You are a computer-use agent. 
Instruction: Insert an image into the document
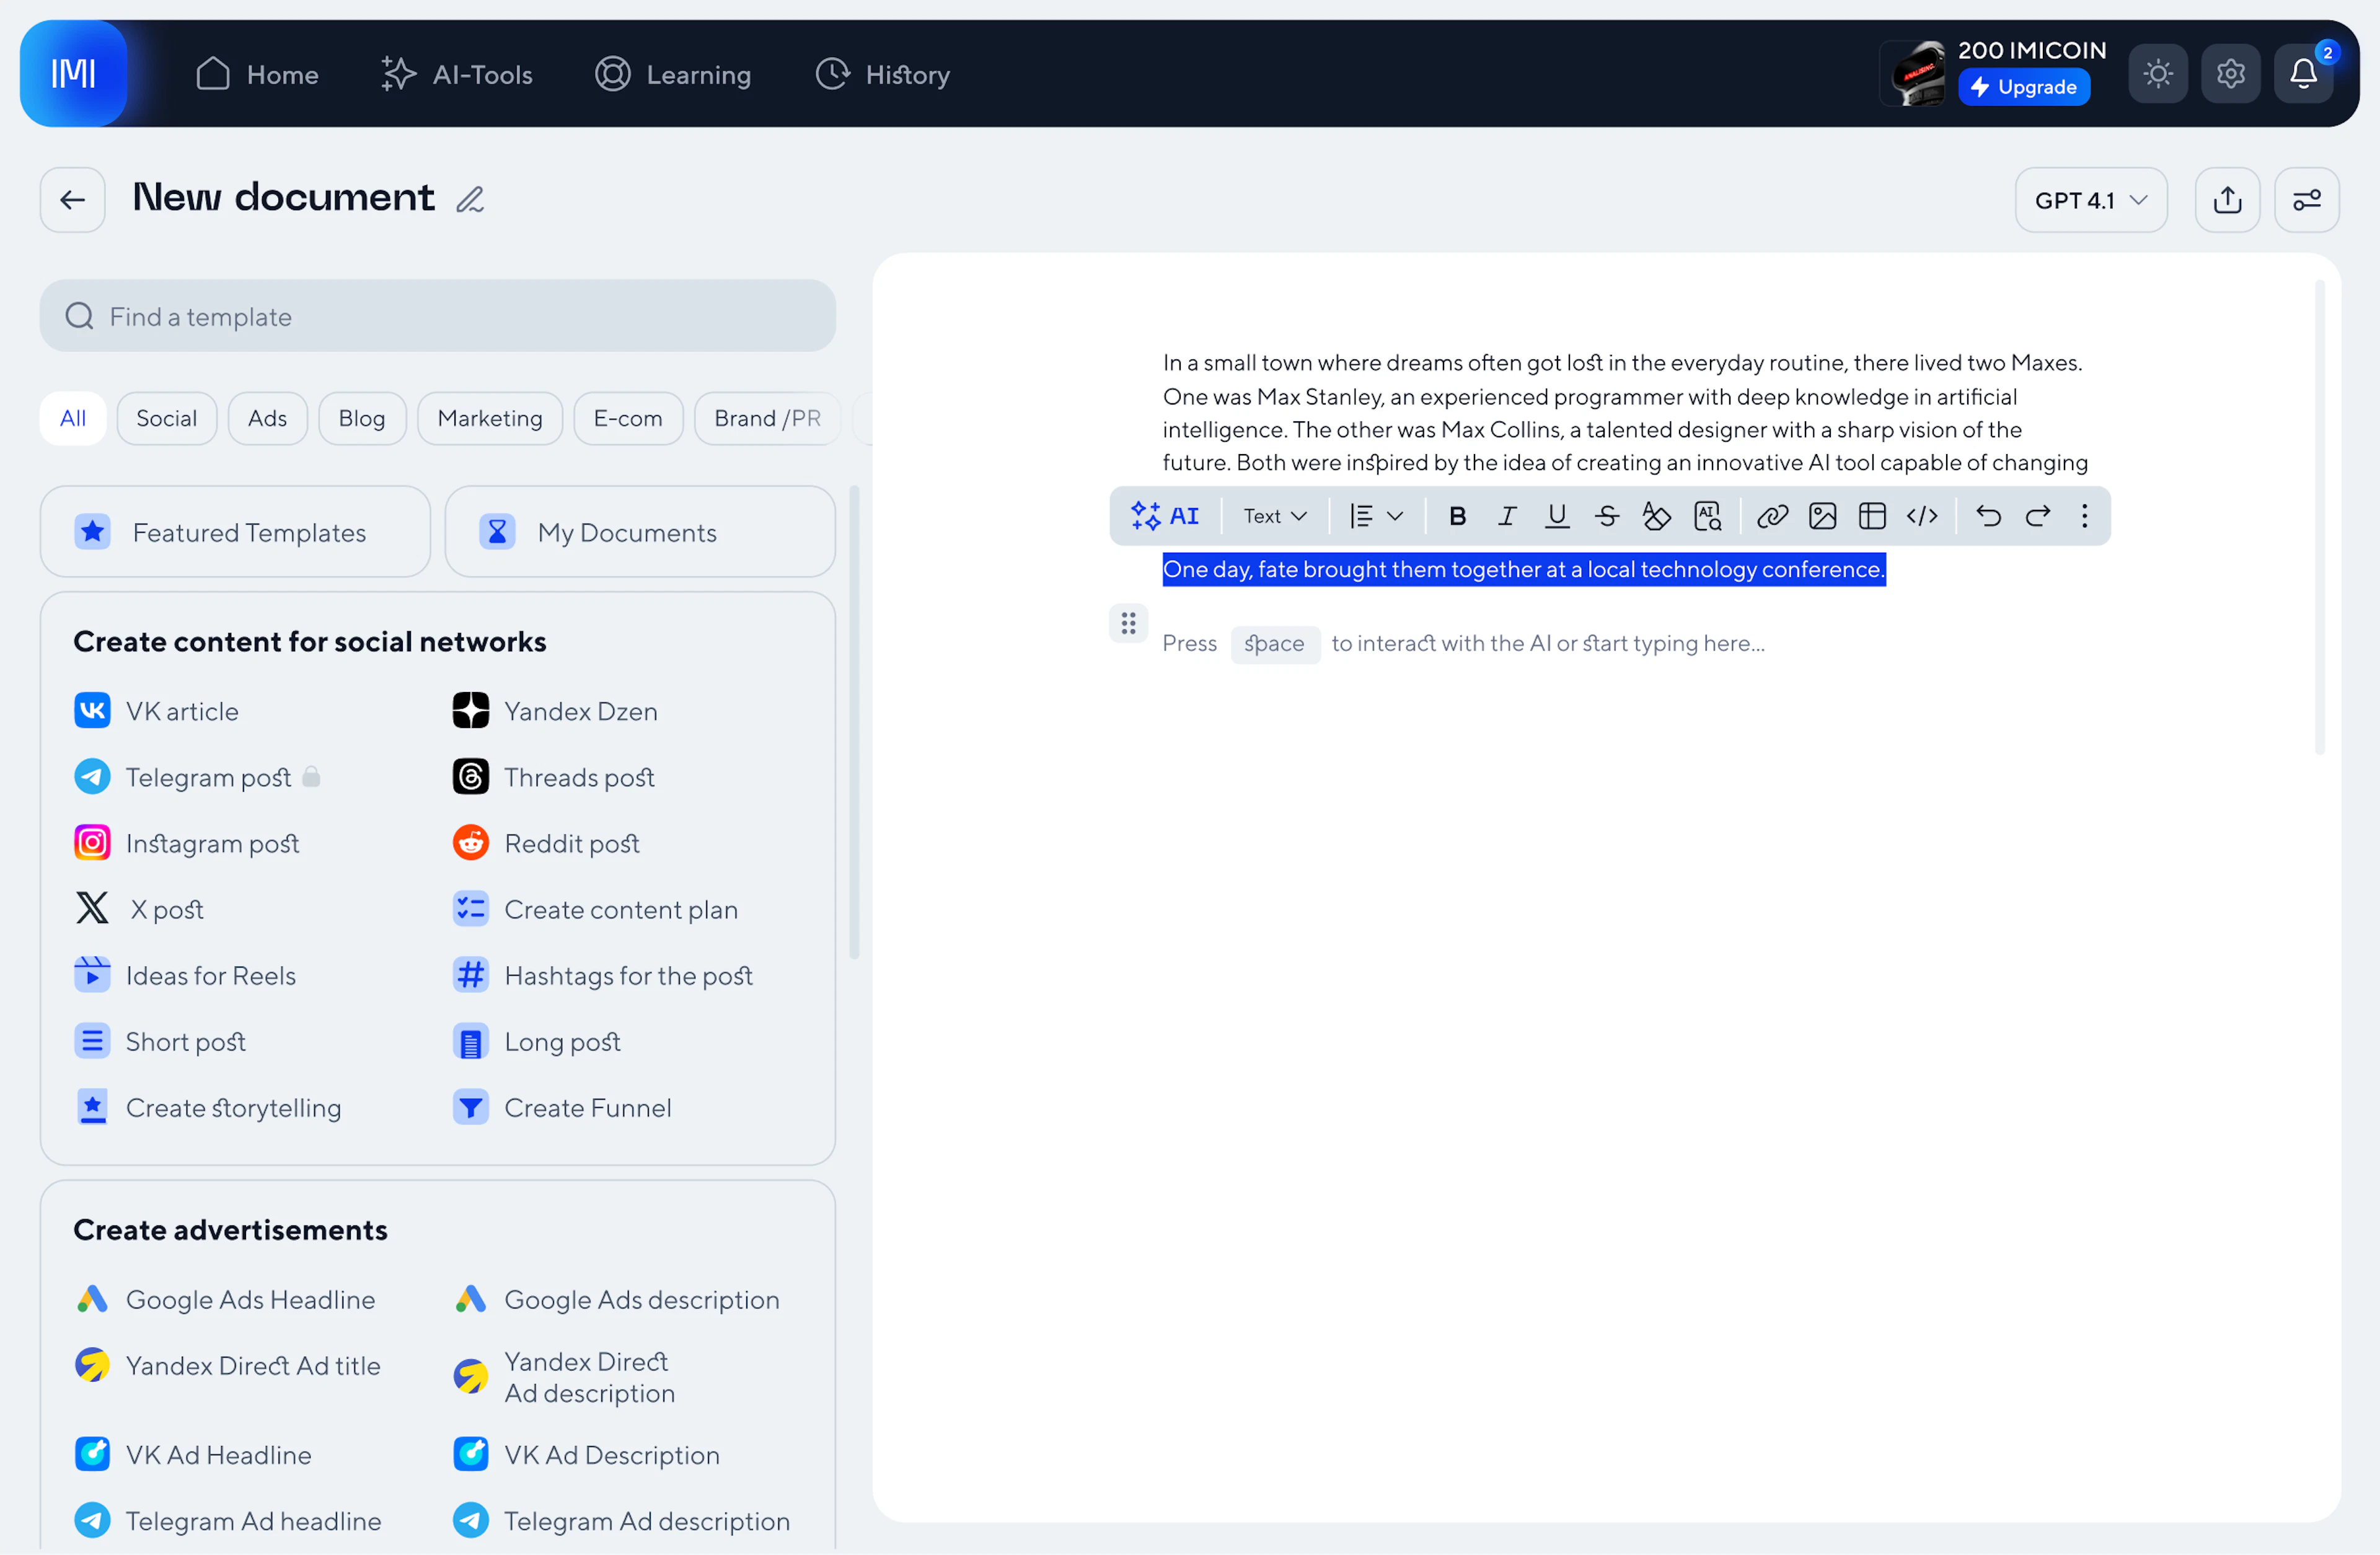pos(1822,515)
